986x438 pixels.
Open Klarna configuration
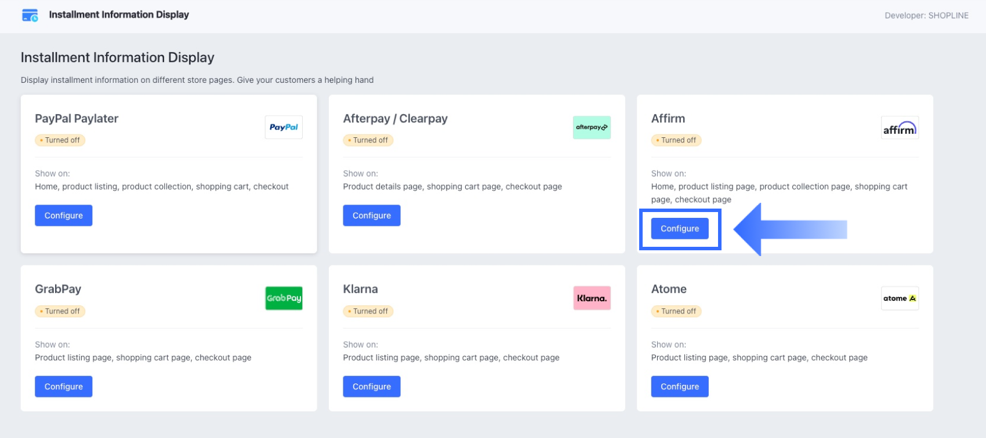pyautogui.click(x=372, y=386)
